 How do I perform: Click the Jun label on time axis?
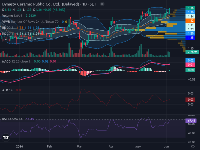166,146
